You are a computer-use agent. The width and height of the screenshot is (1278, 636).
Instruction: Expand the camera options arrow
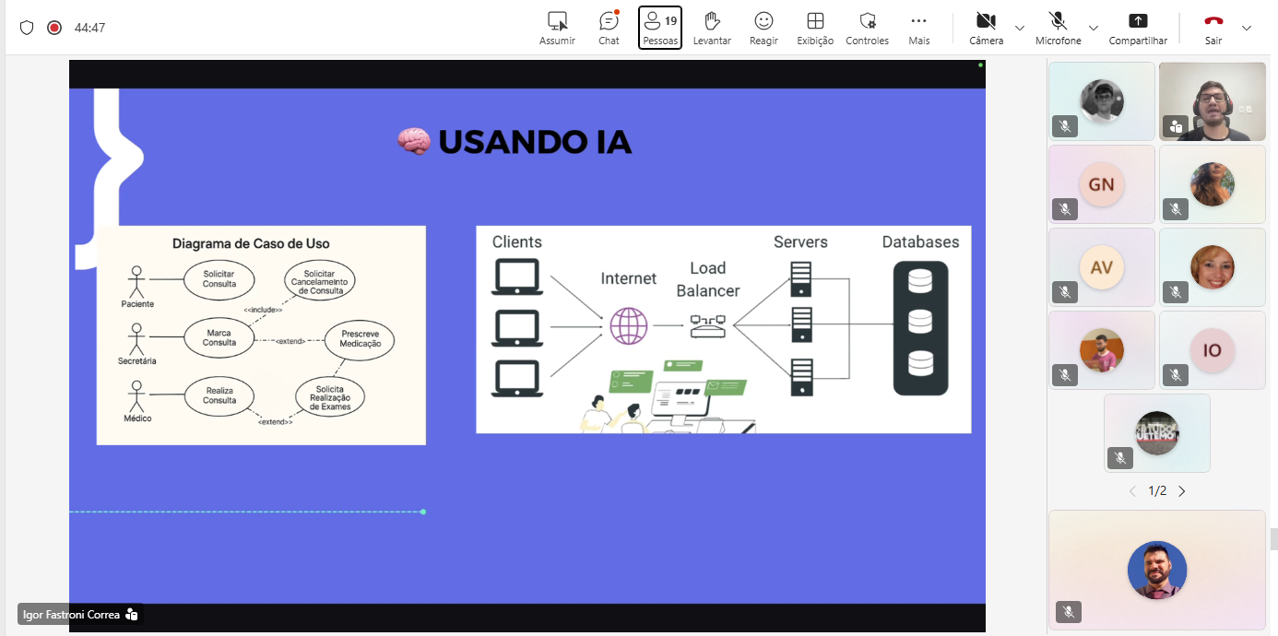(x=1020, y=28)
